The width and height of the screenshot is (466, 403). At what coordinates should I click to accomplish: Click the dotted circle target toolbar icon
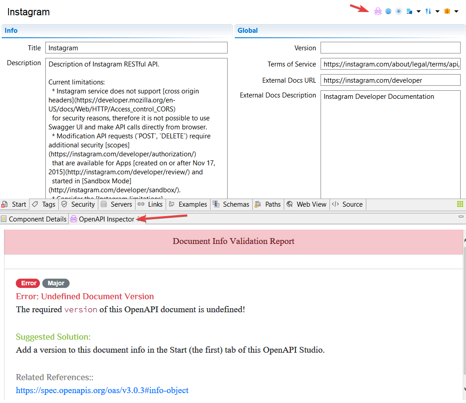pyautogui.click(x=398, y=11)
